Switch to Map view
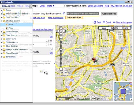This screenshot has width=134, height=105. 104,28
